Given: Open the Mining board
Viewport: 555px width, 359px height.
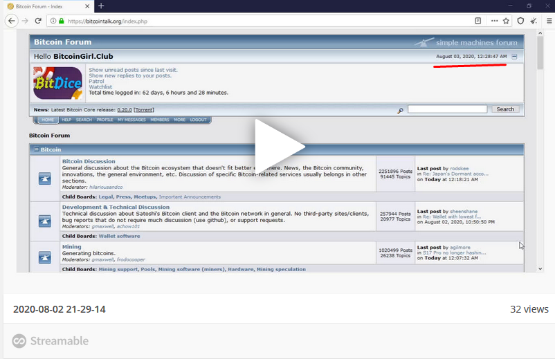Looking at the screenshot, I should pos(71,247).
